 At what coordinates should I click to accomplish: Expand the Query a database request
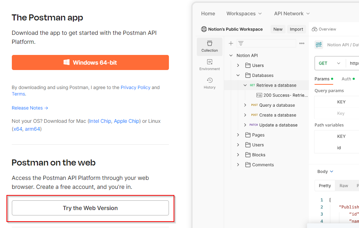click(245, 105)
